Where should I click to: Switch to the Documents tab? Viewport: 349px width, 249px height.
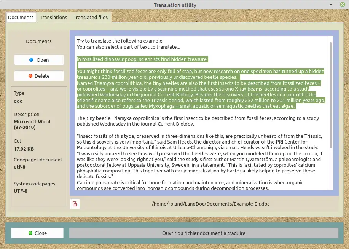21,18
